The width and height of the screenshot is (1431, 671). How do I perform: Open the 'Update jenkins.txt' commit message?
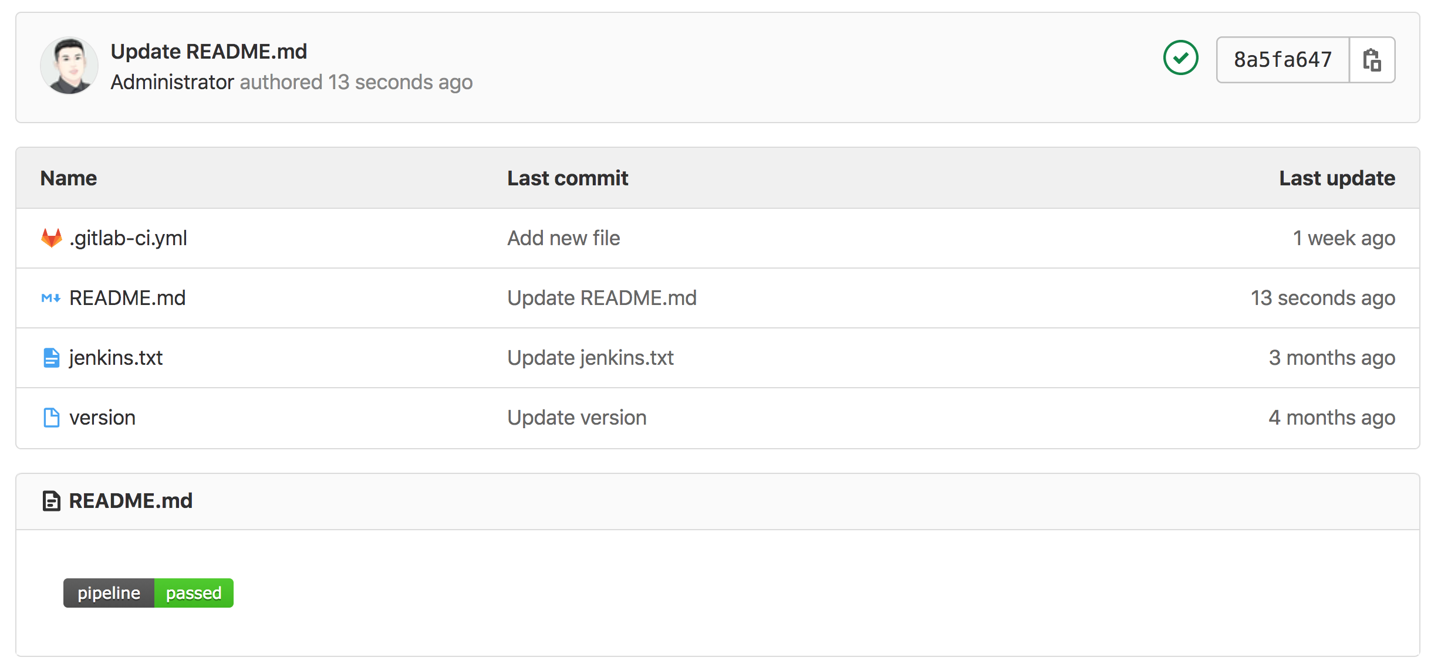point(590,358)
